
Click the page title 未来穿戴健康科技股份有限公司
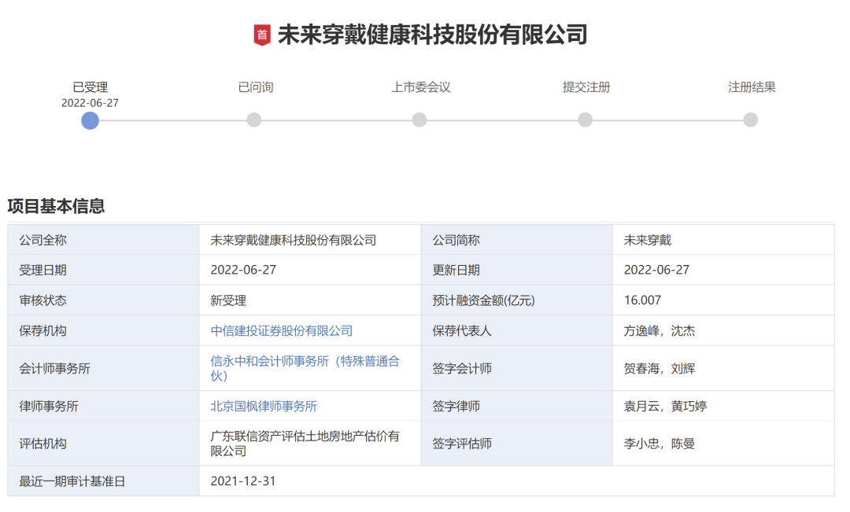click(x=433, y=35)
